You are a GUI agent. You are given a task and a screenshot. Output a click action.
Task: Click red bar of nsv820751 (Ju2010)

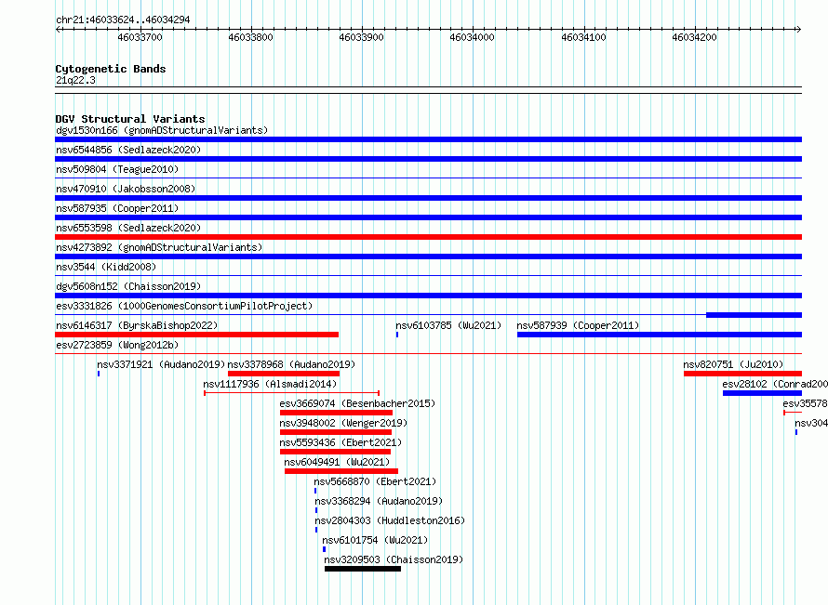[742, 374]
